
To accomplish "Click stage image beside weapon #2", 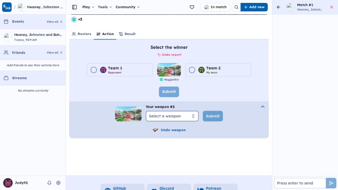I will (128, 114).
